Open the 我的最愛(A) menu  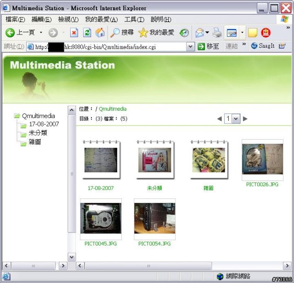click(x=102, y=19)
